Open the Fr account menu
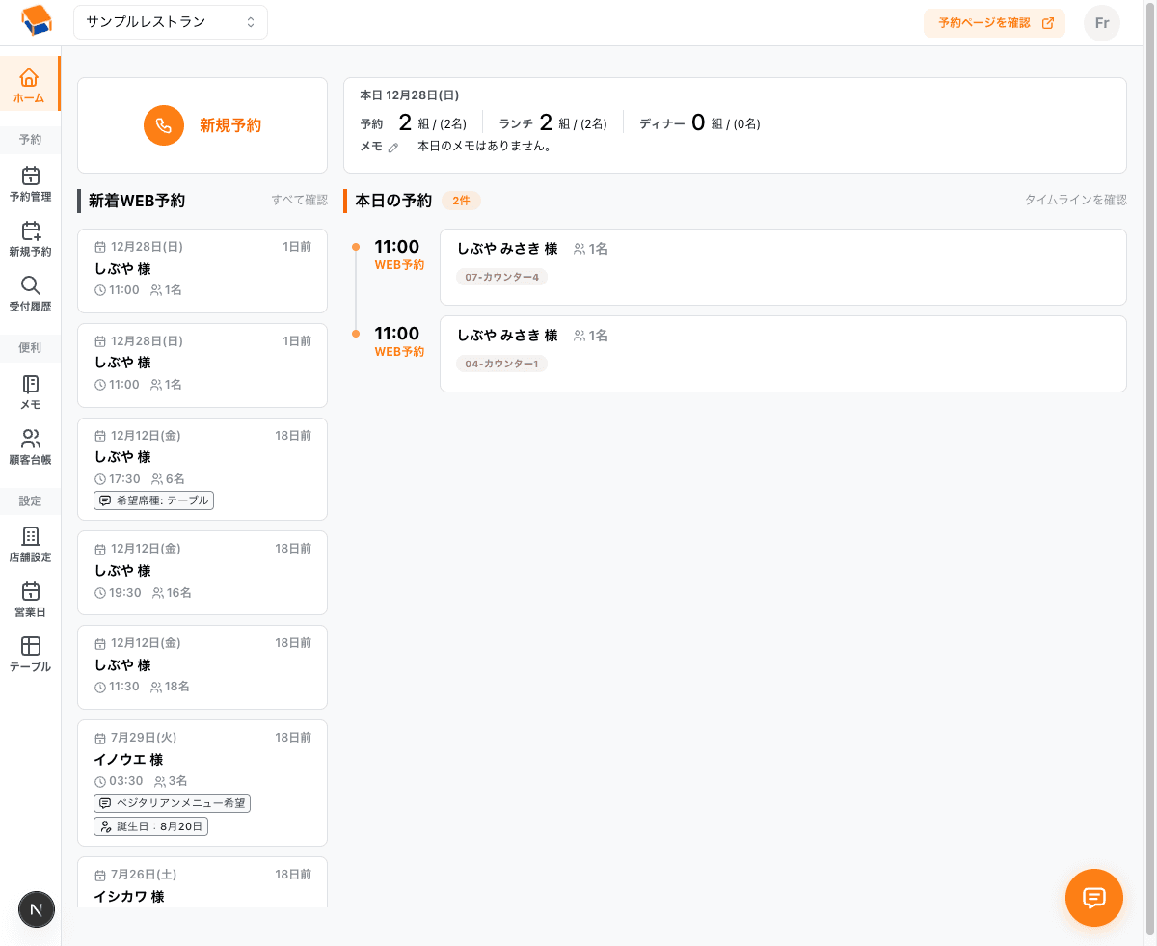The height and width of the screenshot is (946, 1157). tap(1101, 22)
